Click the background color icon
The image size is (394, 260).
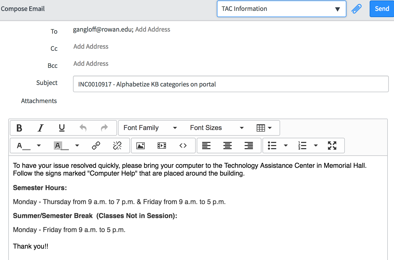click(x=61, y=146)
